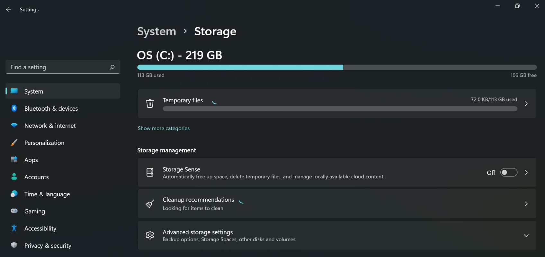Viewport: 545px width, 257px height.
Task: Click the back arrow in Settings header
Action: [x=9, y=10]
